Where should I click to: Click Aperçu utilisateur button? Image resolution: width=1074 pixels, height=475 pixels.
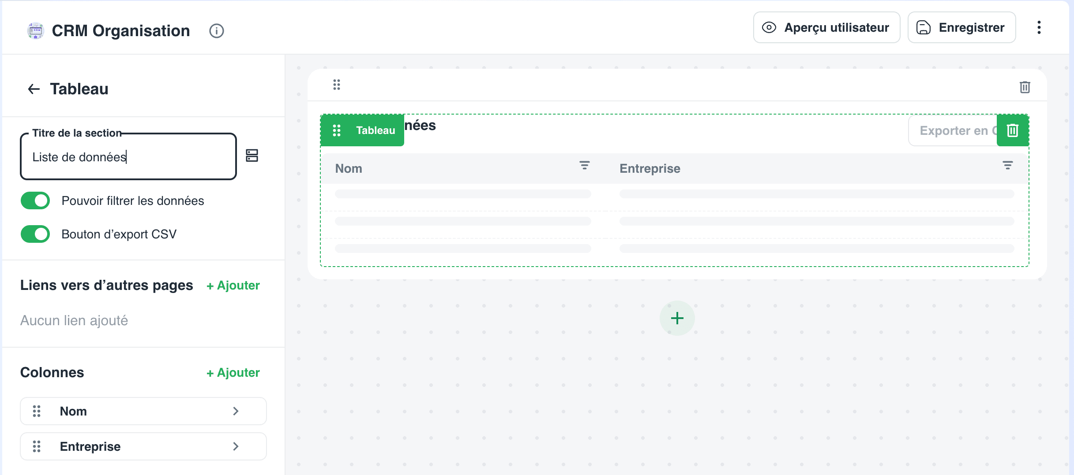point(826,27)
